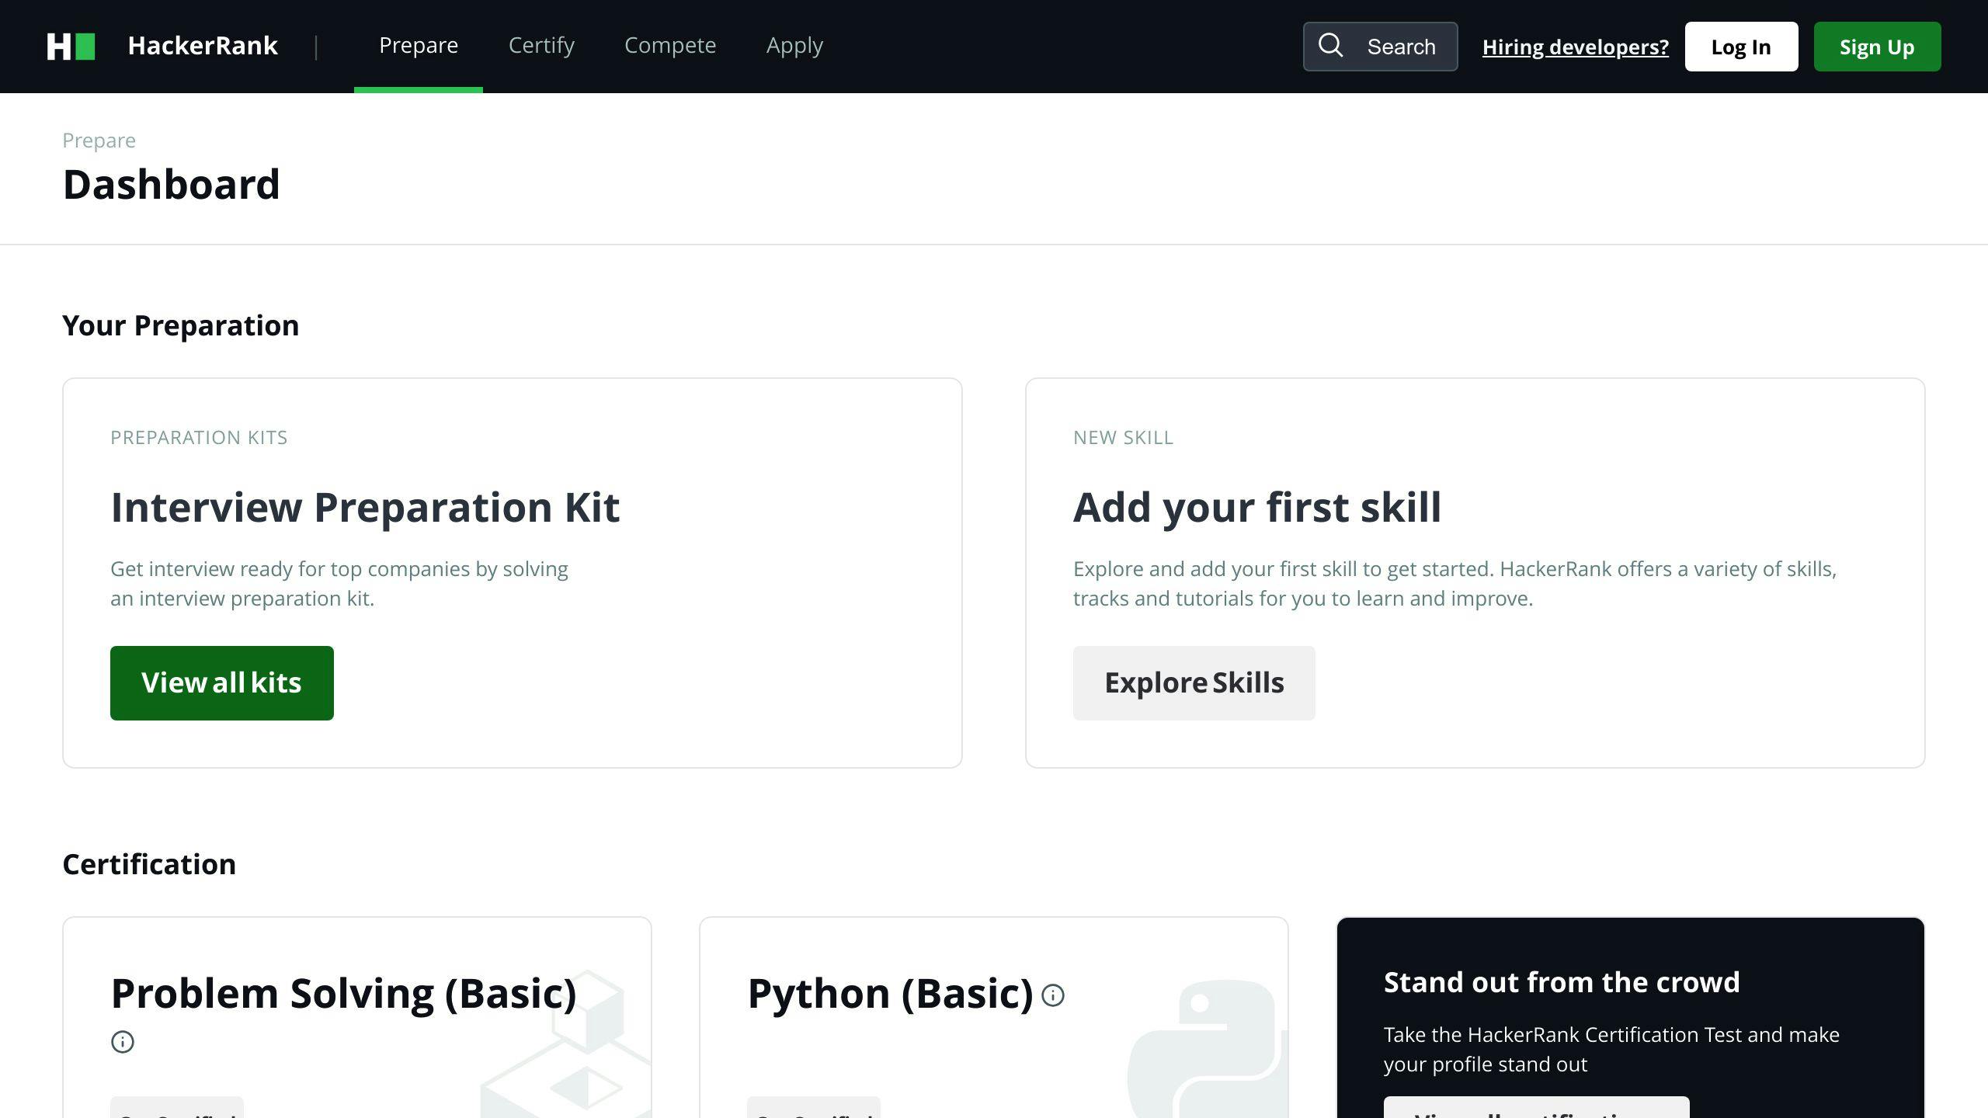The height and width of the screenshot is (1118, 1988).
Task: Open search using the magnifier icon
Action: tap(1331, 46)
